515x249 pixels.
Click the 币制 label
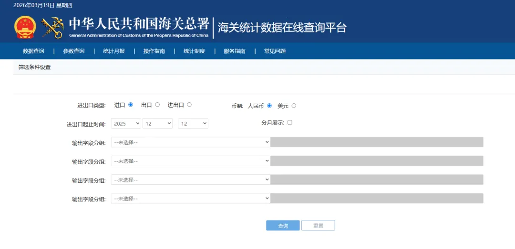click(237, 106)
